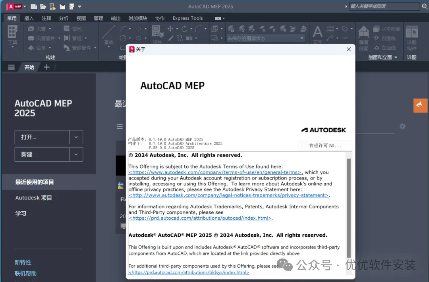Click the 立面线 (Elevation Line) tool

click(x=385, y=48)
